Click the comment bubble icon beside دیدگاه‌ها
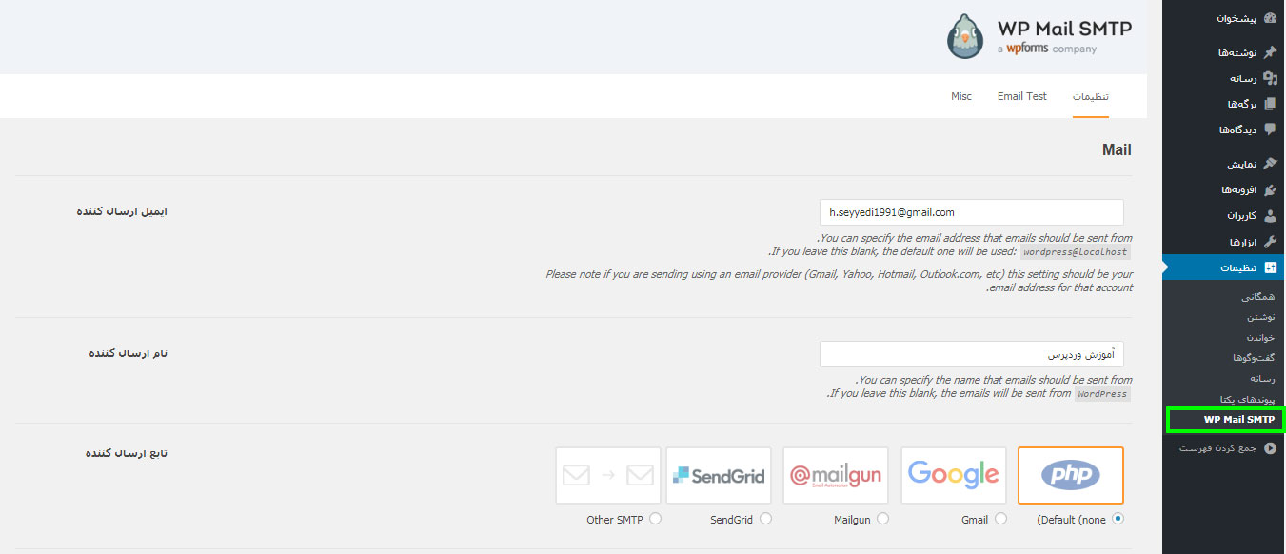Screen dimensions: 1286x554 1270,129
